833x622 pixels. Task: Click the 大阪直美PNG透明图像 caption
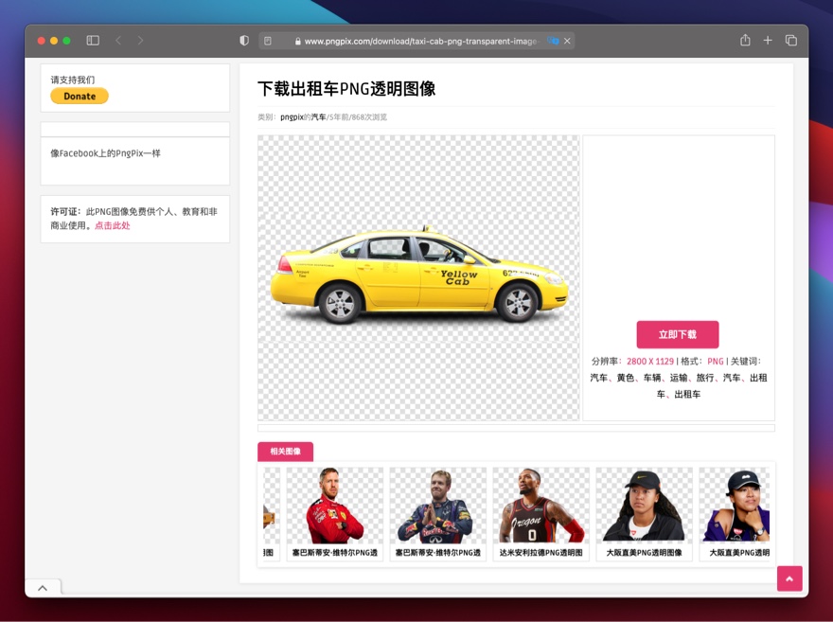pos(644,553)
